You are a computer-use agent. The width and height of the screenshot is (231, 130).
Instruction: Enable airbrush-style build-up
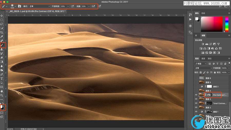[93, 6]
